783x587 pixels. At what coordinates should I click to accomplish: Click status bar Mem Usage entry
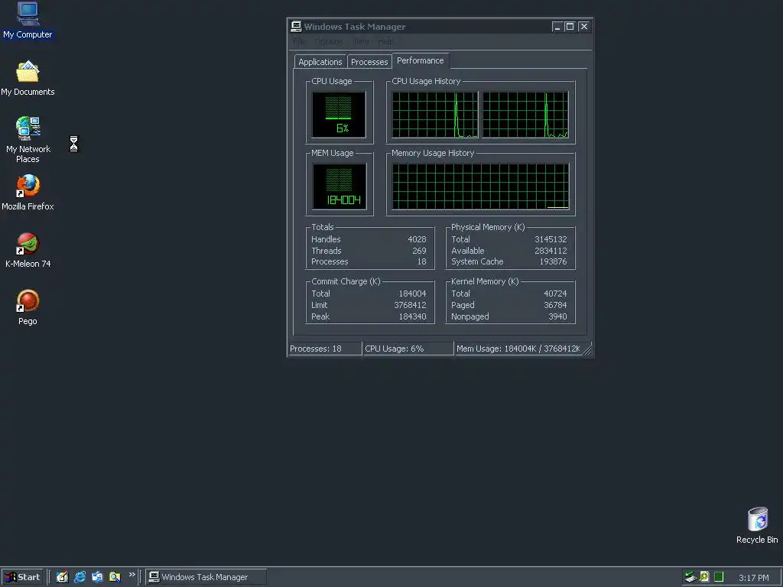point(519,349)
